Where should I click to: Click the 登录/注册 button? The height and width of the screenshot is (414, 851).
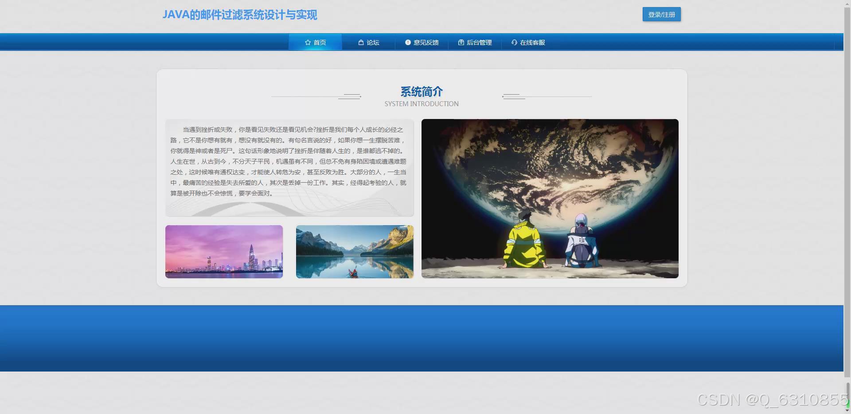662,15
